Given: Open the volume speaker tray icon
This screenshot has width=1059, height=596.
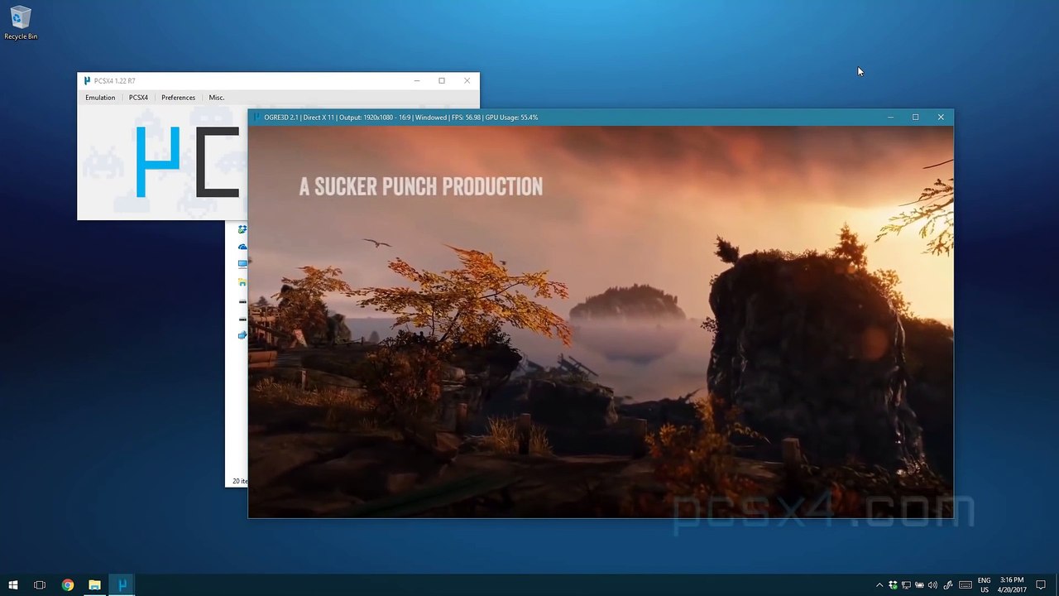Looking at the screenshot, I should 932,585.
